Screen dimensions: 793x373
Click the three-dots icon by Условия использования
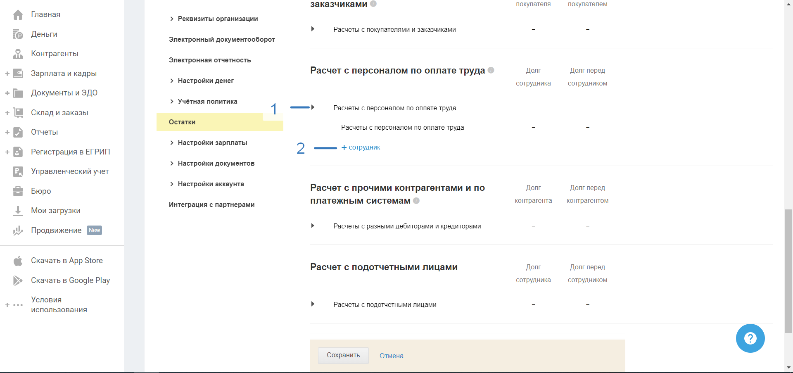[x=18, y=305]
